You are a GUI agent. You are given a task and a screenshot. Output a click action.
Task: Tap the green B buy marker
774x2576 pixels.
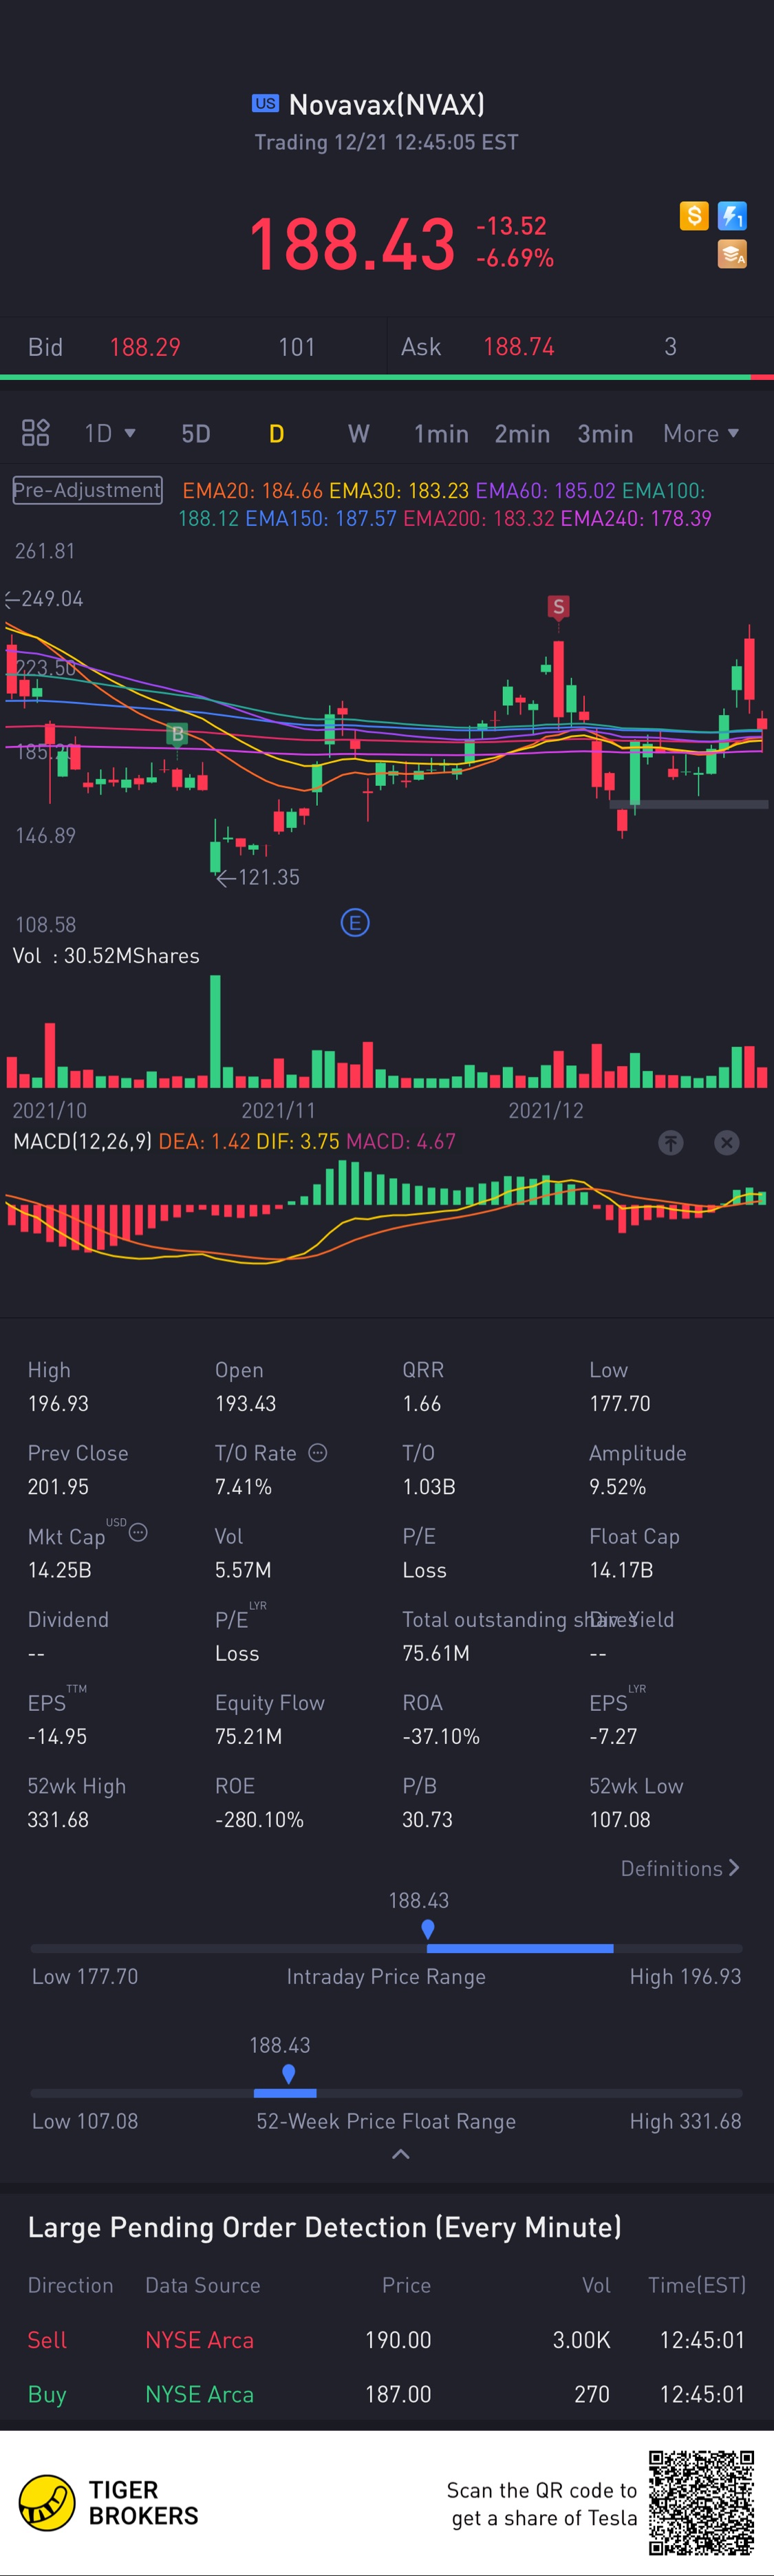pos(177,734)
